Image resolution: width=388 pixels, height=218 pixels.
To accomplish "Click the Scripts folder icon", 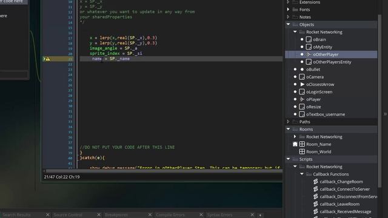I will [x=295, y=159].
